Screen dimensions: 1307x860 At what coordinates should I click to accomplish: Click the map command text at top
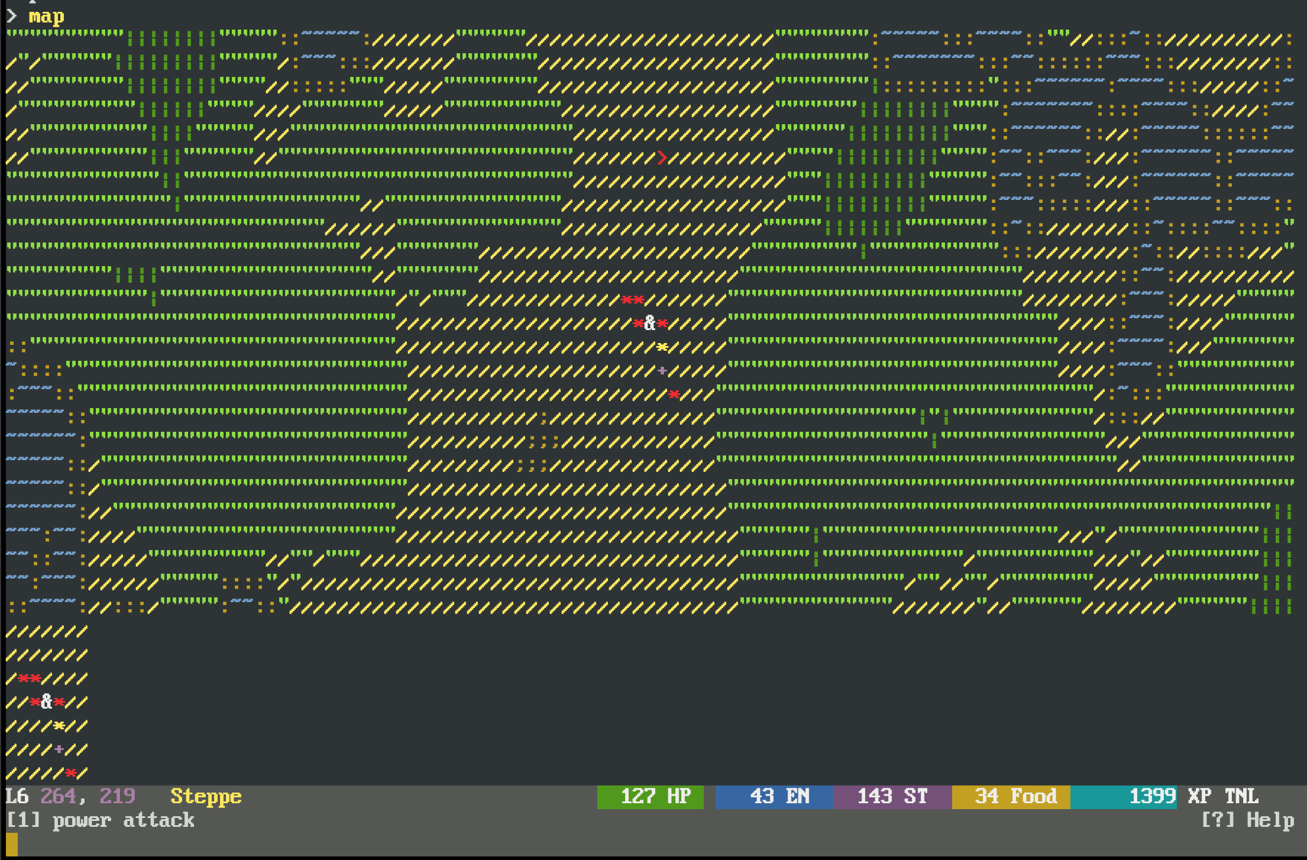46,16
